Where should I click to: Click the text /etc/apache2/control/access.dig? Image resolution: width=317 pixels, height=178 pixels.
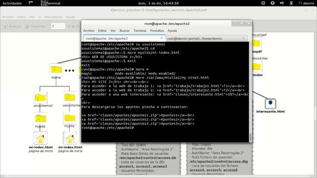[218, 162]
